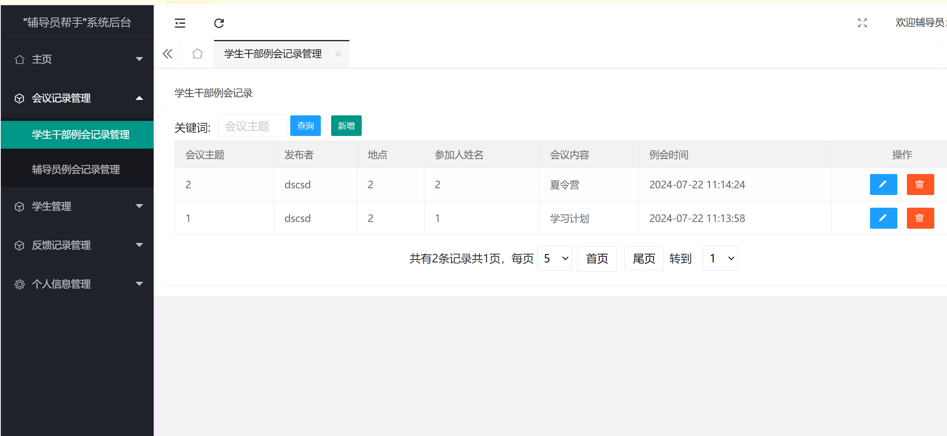The width and height of the screenshot is (947, 436).
Task: Click the cube icon beside 会议记录管理
Action: tap(19, 98)
